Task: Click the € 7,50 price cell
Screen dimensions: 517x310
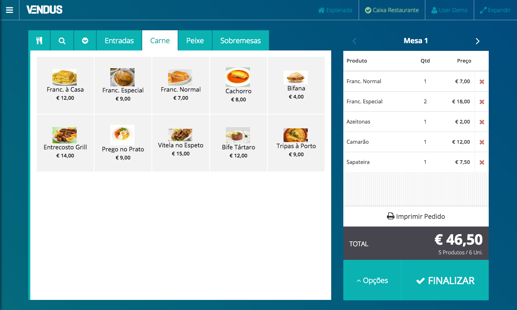Action: click(x=462, y=162)
